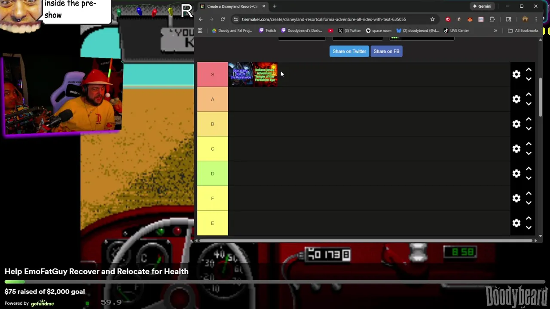
Task: Select Indiana Jones Adventure thumbnail
Action: 265,74
